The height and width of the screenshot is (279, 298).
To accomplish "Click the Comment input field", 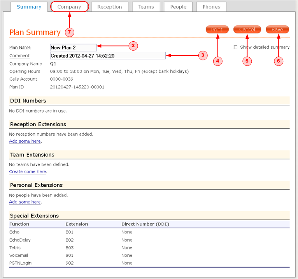I will 108,56.
